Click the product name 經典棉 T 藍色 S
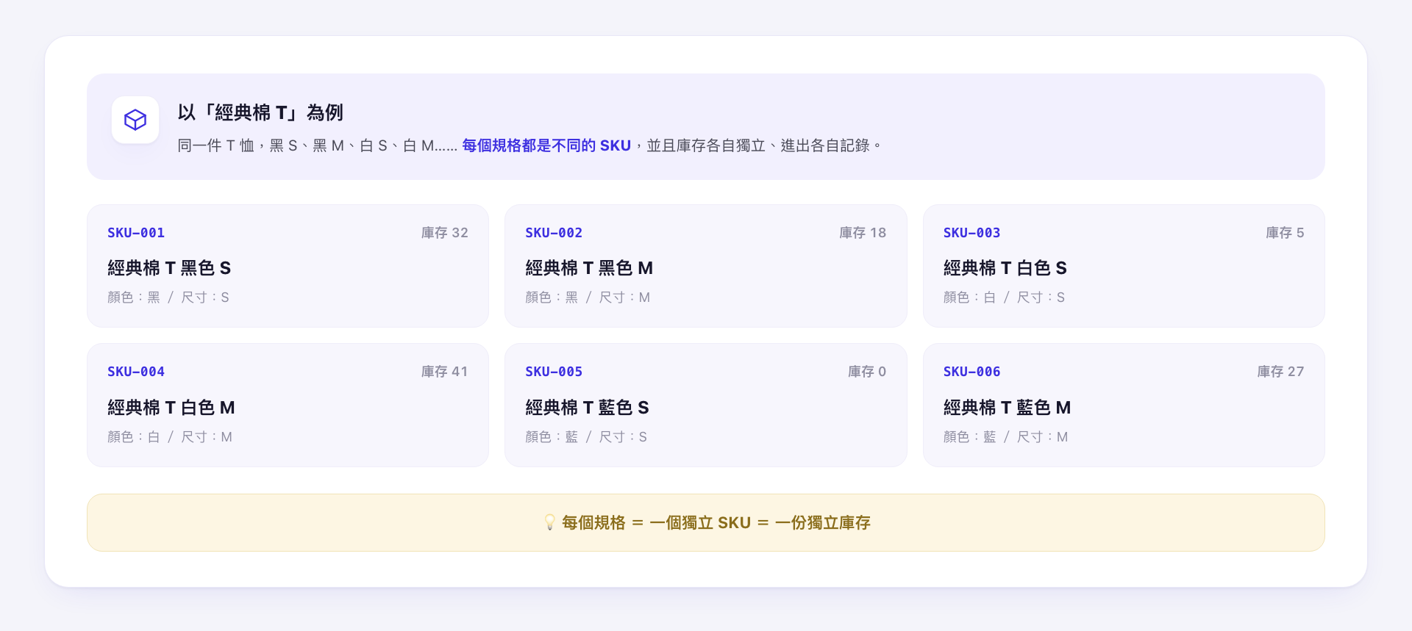This screenshot has height=631, width=1412. [x=587, y=408]
